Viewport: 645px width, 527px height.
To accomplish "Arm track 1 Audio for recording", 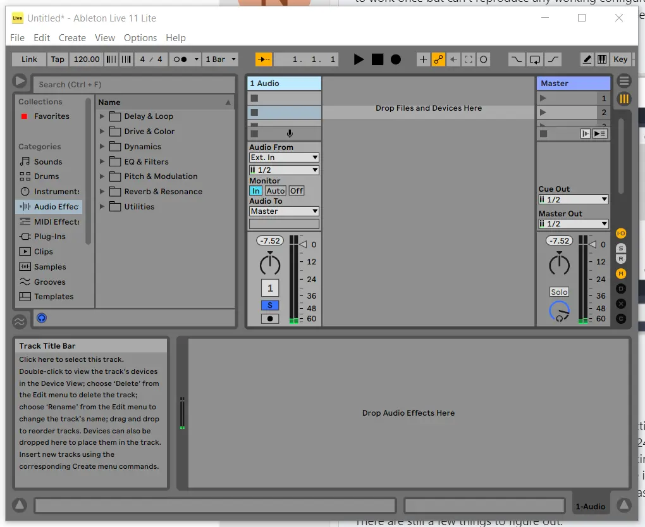I will tap(270, 319).
